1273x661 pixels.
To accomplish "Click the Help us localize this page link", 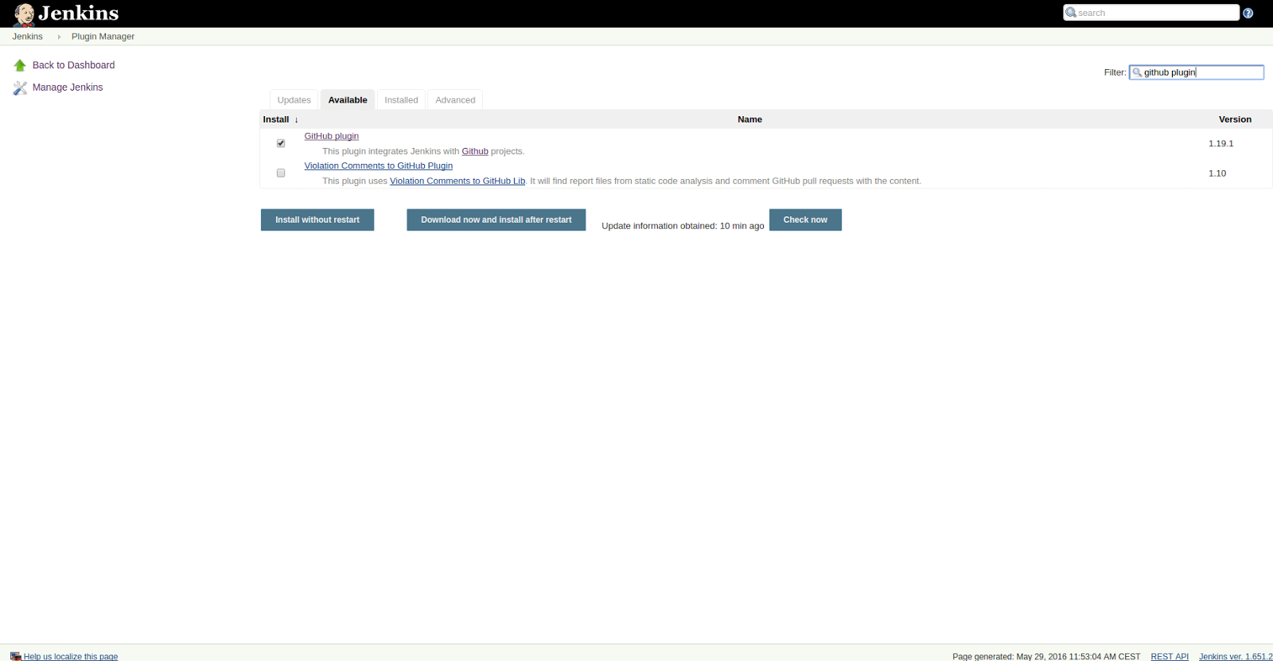I will point(70,656).
